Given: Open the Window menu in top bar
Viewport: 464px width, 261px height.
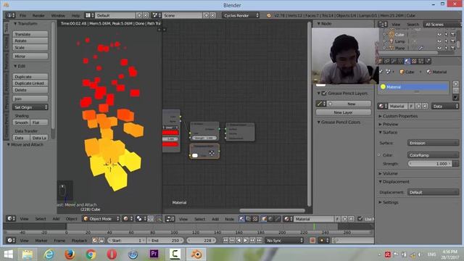Looking at the screenshot, I should (58, 15).
